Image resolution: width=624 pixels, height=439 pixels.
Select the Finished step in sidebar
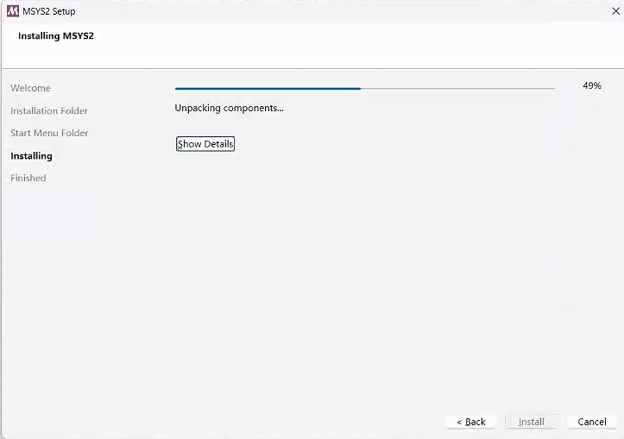(x=28, y=178)
